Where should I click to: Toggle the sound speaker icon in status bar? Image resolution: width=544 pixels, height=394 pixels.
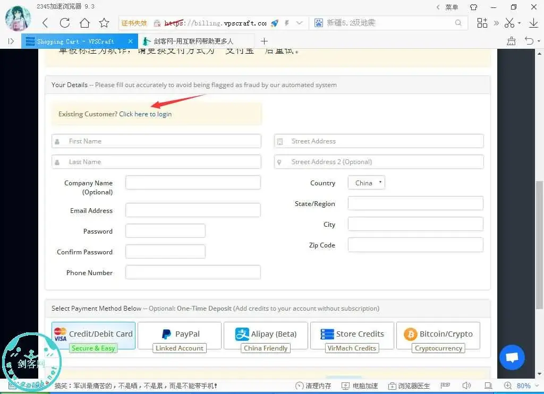[466, 386]
